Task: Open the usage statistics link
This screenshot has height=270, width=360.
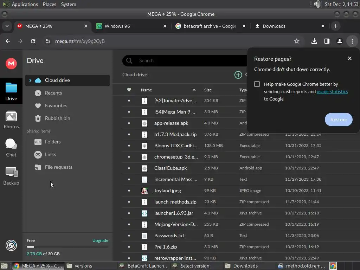Action: pos(332,92)
